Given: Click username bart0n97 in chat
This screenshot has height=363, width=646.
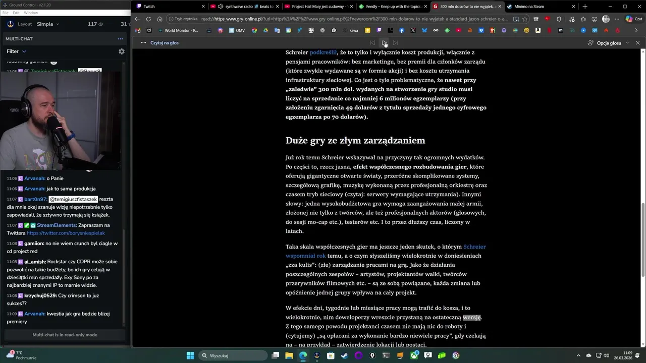Looking at the screenshot, I should pos(35,199).
